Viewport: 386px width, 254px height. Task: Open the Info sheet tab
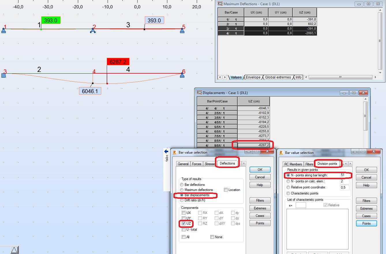click(x=298, y=77)
